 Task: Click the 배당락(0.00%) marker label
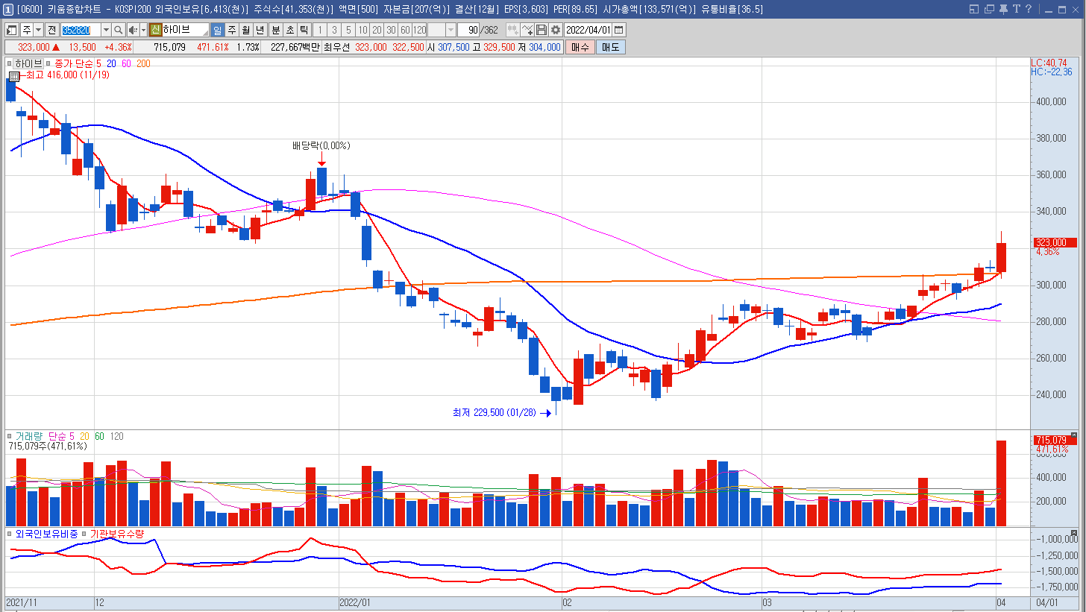321,146
